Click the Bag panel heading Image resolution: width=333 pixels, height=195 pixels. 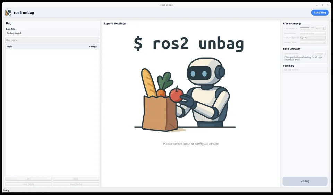(x=9, y=23)
